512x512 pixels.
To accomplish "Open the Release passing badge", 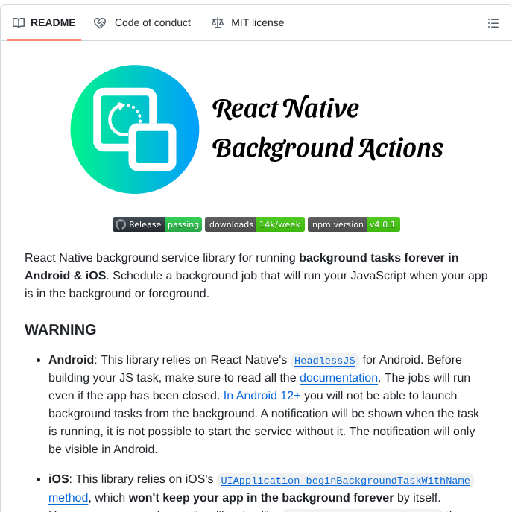I will click(x=157, y=224).
